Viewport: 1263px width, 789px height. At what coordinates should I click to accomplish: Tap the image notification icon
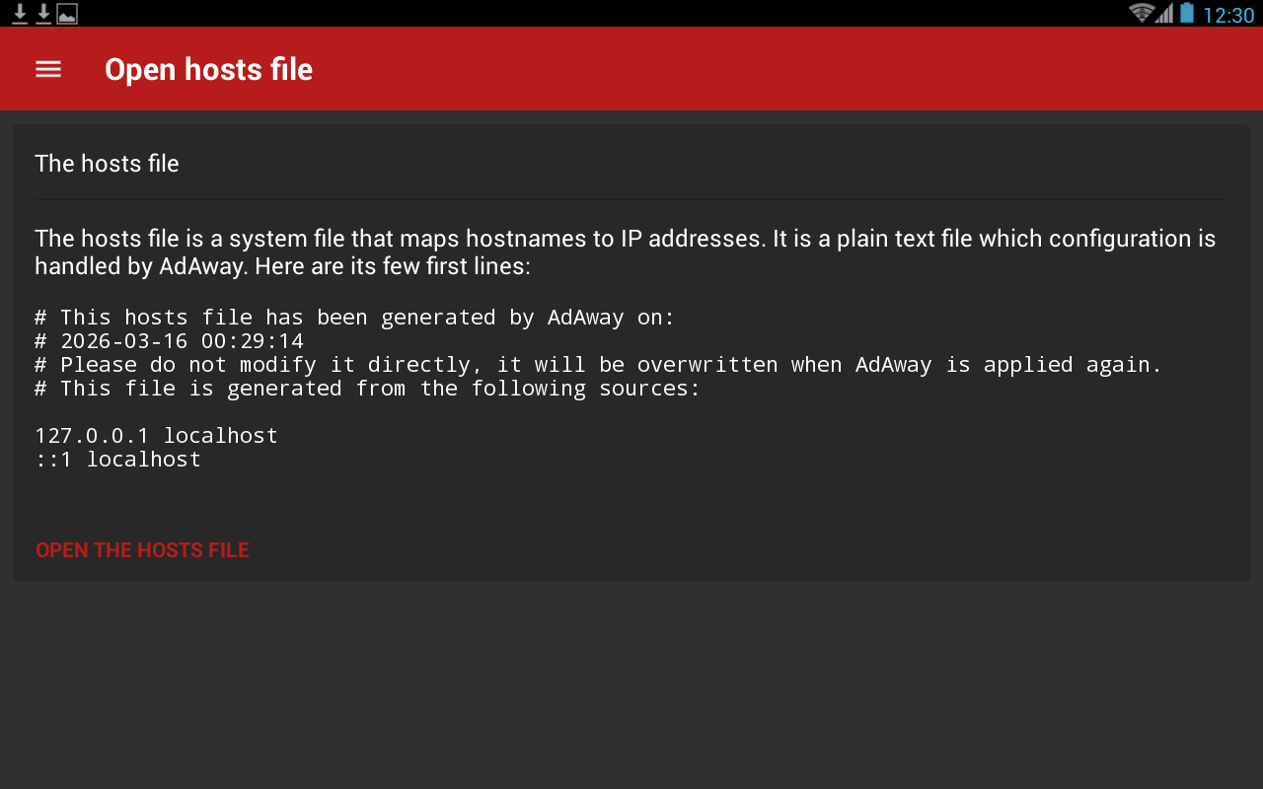[67, 14]
